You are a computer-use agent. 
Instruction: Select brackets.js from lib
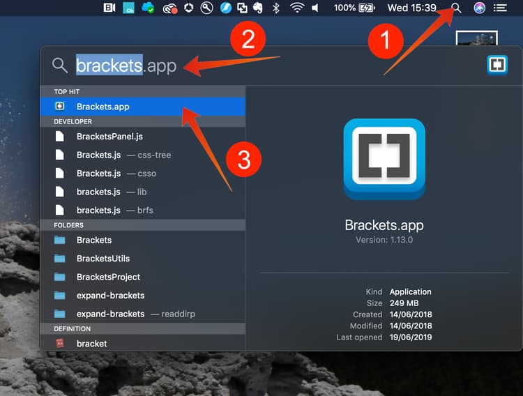coord(143,192)
